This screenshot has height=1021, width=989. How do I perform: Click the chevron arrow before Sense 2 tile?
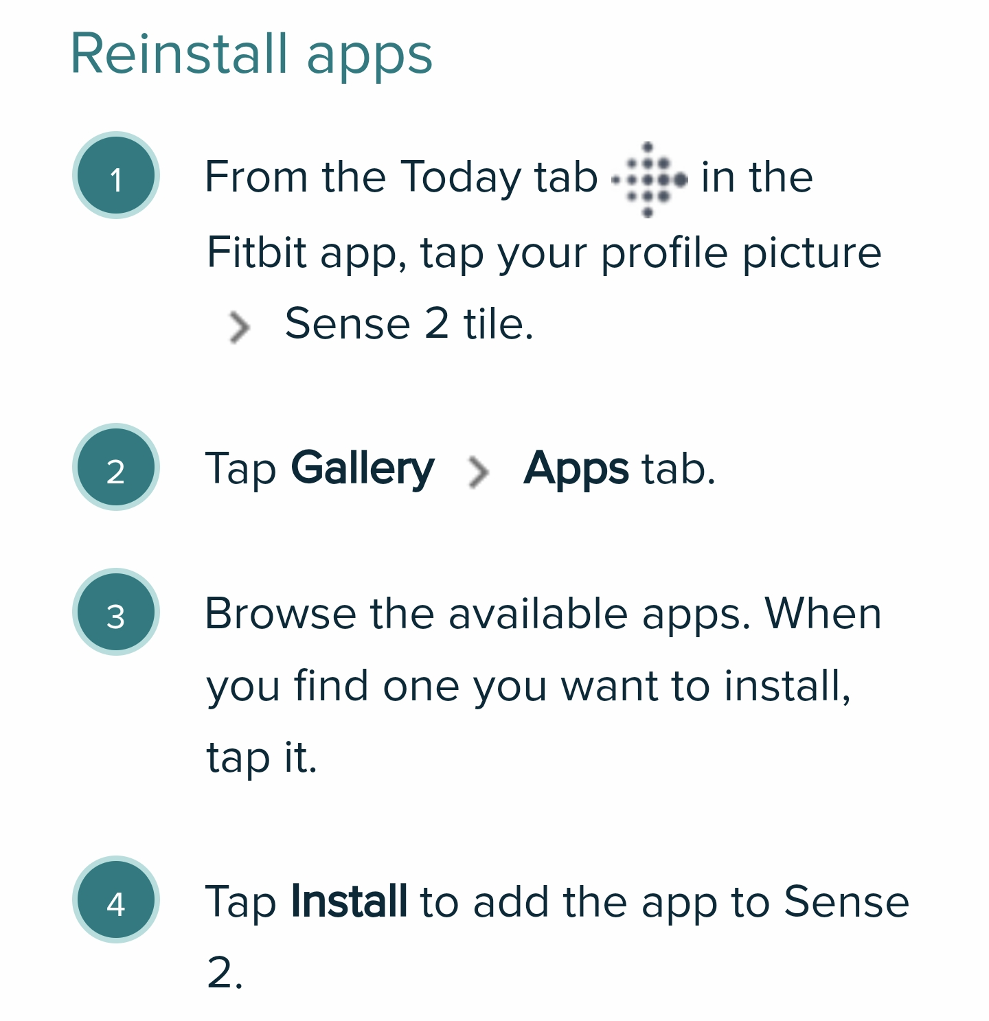point(238,327)
